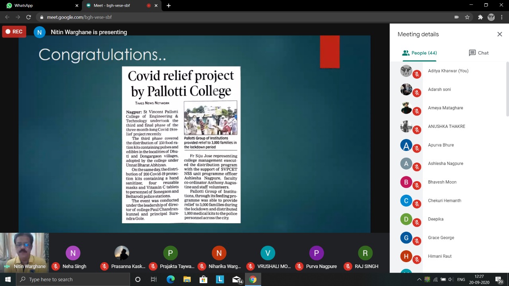Close the Meet browser tab
The width and height of the screenshot is (509, 286).
point(156,6)
